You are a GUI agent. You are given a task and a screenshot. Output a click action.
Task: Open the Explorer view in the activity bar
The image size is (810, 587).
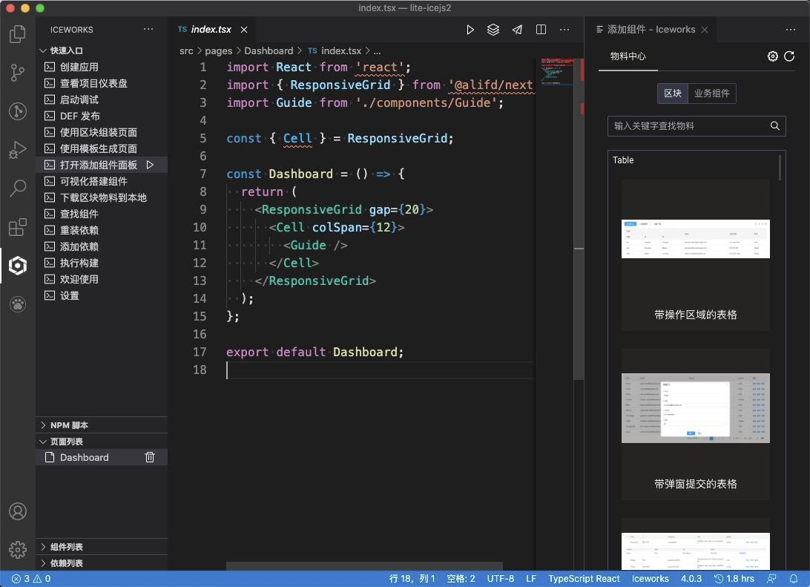click(16, 33)
